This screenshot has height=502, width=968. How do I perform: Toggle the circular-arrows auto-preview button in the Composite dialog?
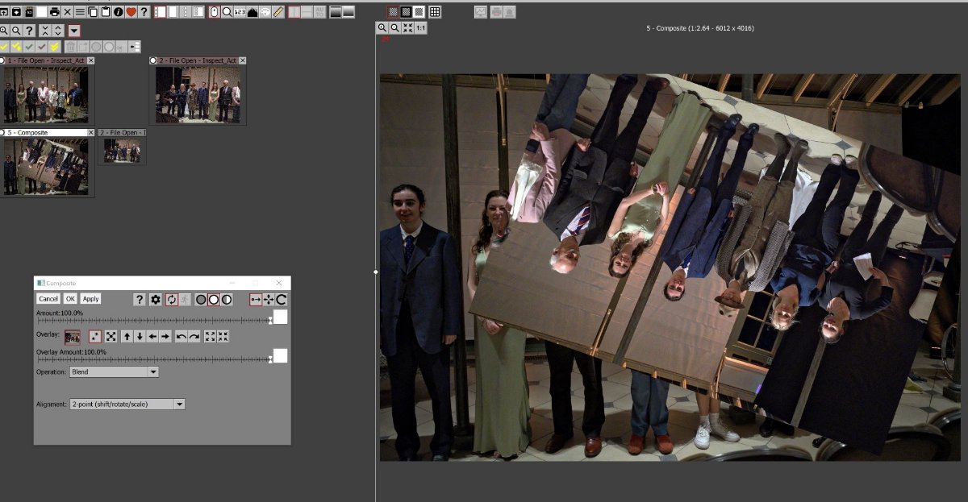172,299
